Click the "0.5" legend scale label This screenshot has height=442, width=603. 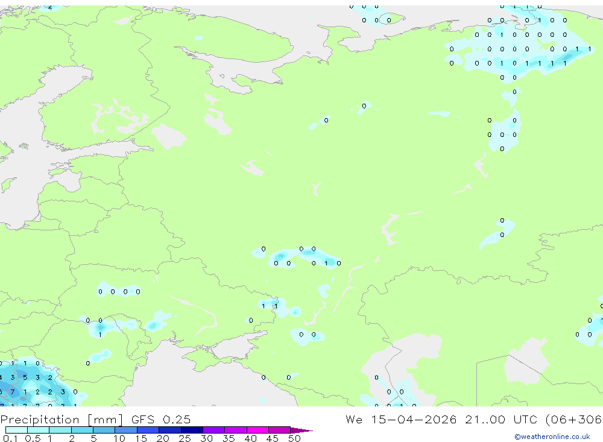click(x=33, y=438)
